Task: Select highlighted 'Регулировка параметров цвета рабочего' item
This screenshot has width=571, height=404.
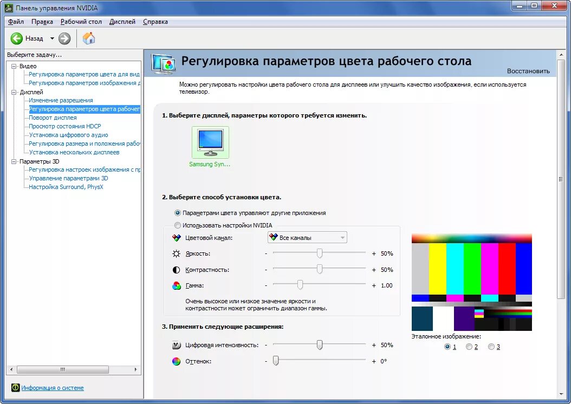Action: click(85, 109)
